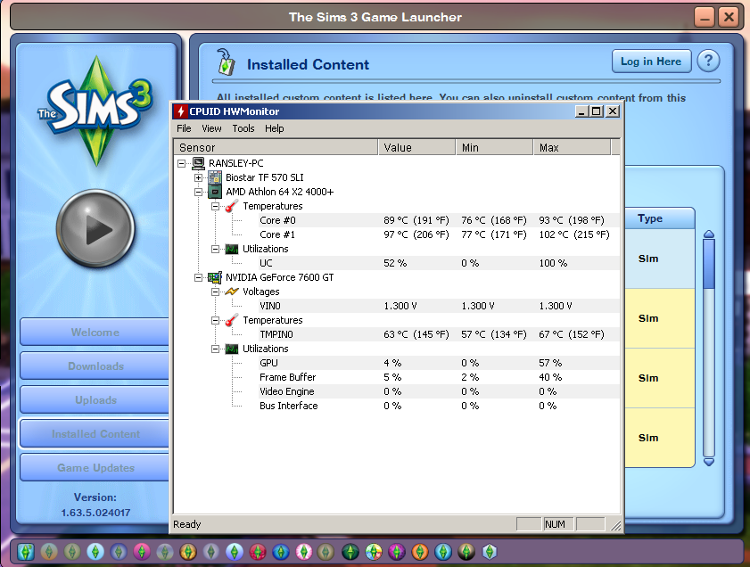Click the Log in Here button
This screenshot has width=750, height=567.
point(651,62)
